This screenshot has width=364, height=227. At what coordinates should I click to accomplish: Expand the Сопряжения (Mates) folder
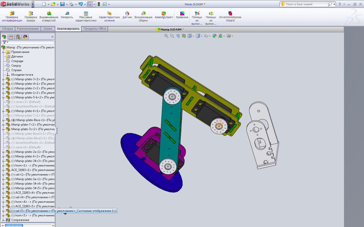4,220
